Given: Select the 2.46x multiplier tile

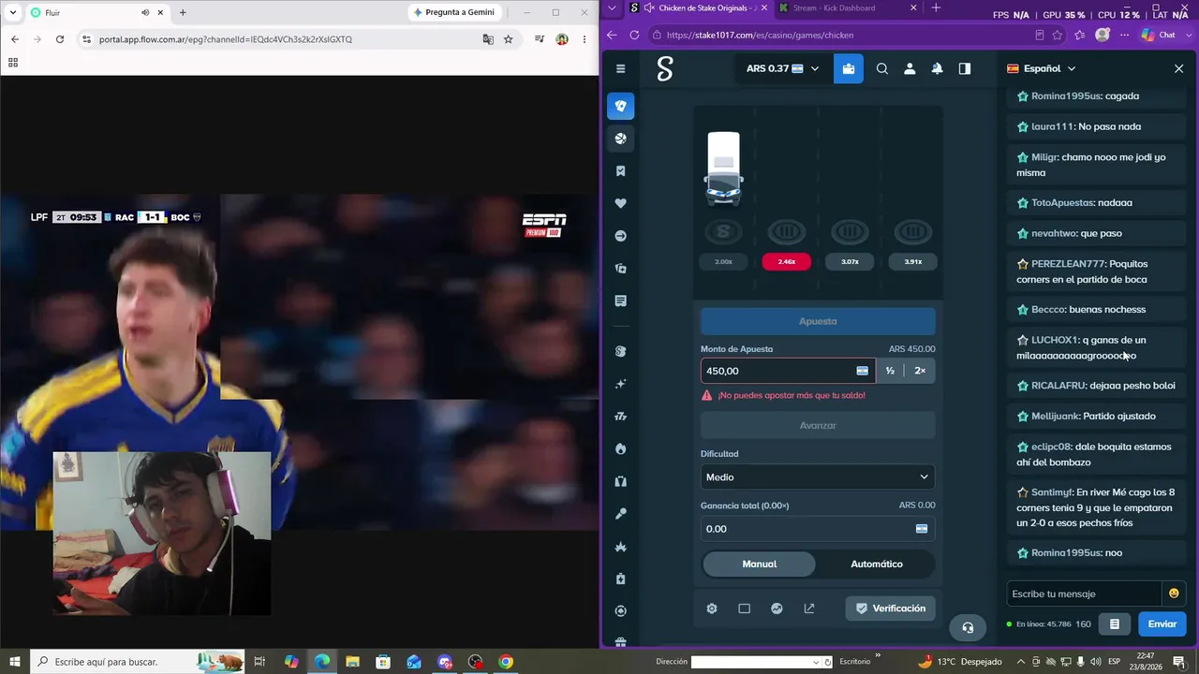Looking at the screenshot, I should point(787,262).
